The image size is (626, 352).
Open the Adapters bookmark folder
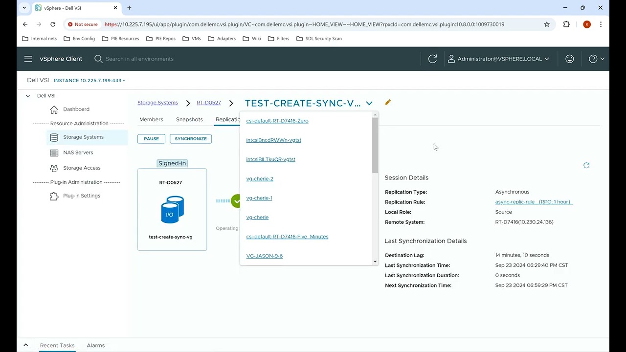[222, 39]
